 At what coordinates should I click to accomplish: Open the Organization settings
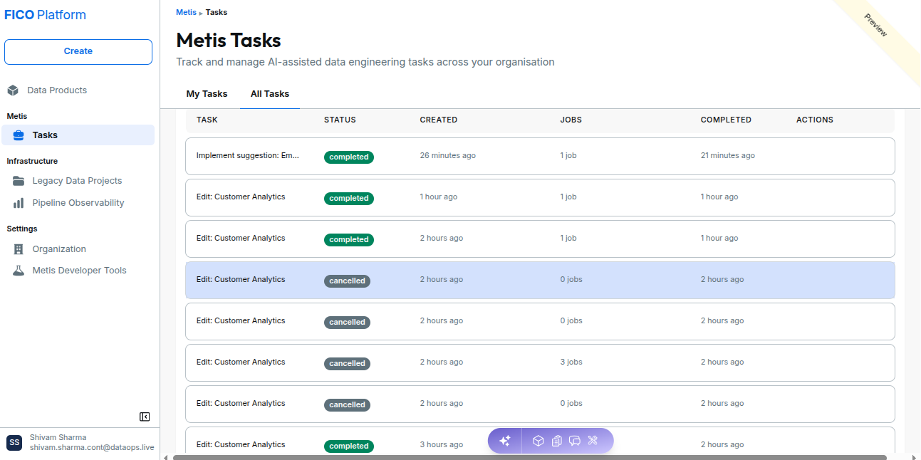[x=59, y=249]
